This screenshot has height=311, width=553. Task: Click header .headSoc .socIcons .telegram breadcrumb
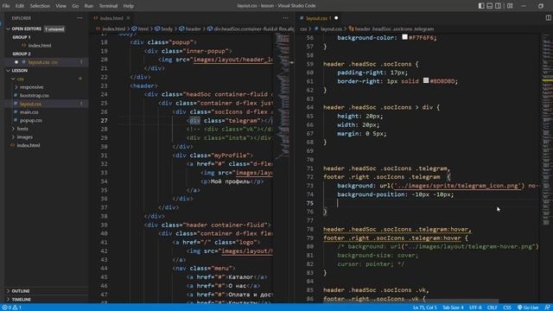[391, 29]
